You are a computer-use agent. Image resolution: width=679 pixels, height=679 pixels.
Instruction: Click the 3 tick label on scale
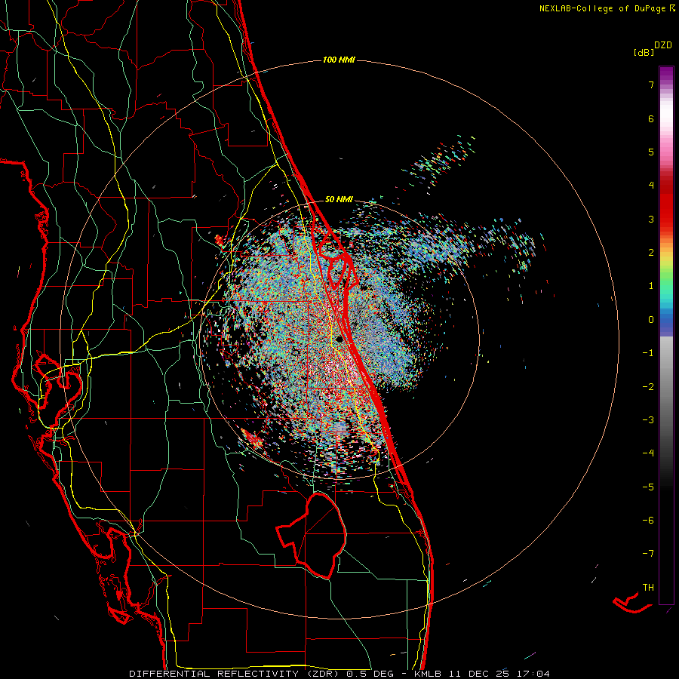[x=651, y=219]
